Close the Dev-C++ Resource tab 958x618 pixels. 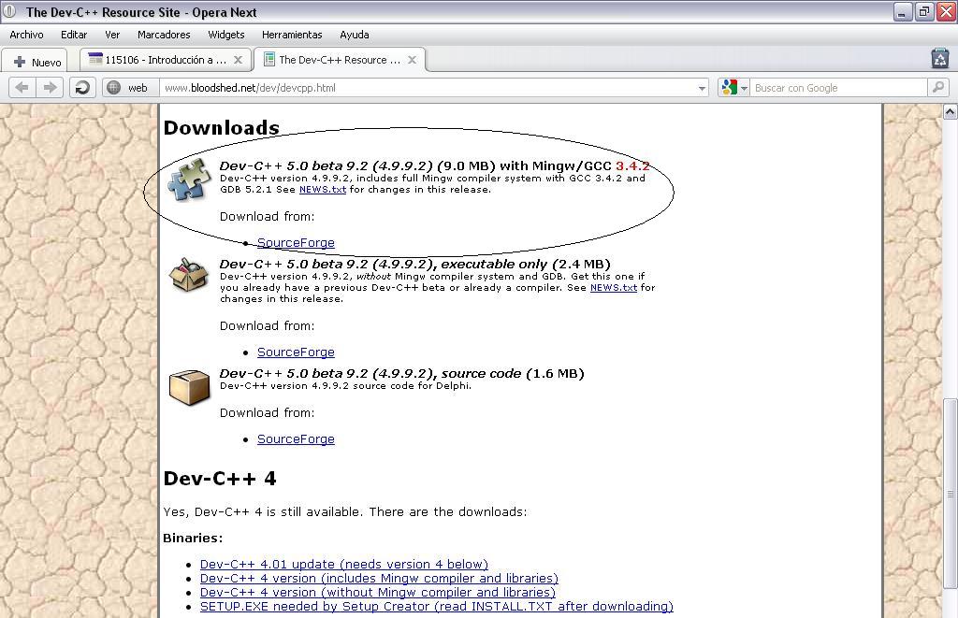pyautogui.click(x=413, y=60)
